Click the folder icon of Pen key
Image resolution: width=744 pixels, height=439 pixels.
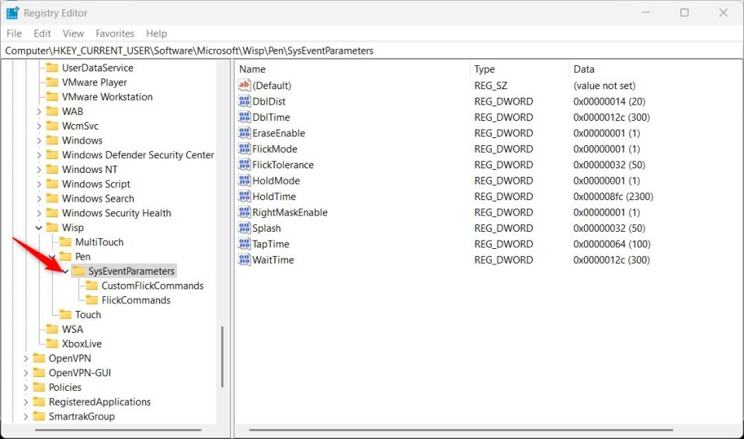click(x=65, y=257)
